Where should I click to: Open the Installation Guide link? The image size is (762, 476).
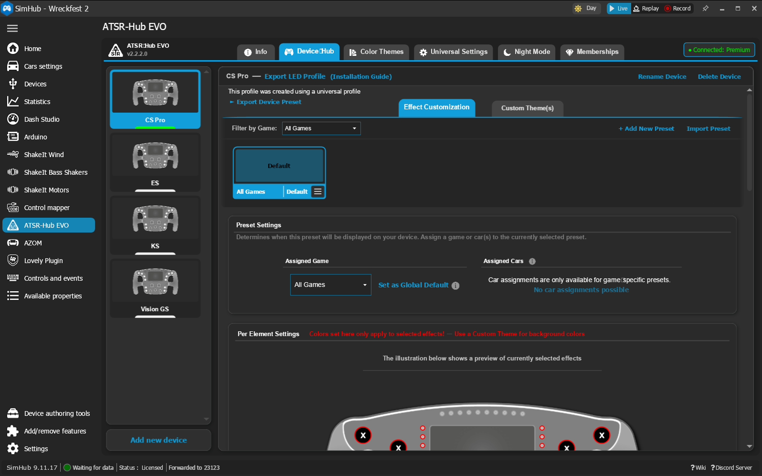[x=361, y=76]
